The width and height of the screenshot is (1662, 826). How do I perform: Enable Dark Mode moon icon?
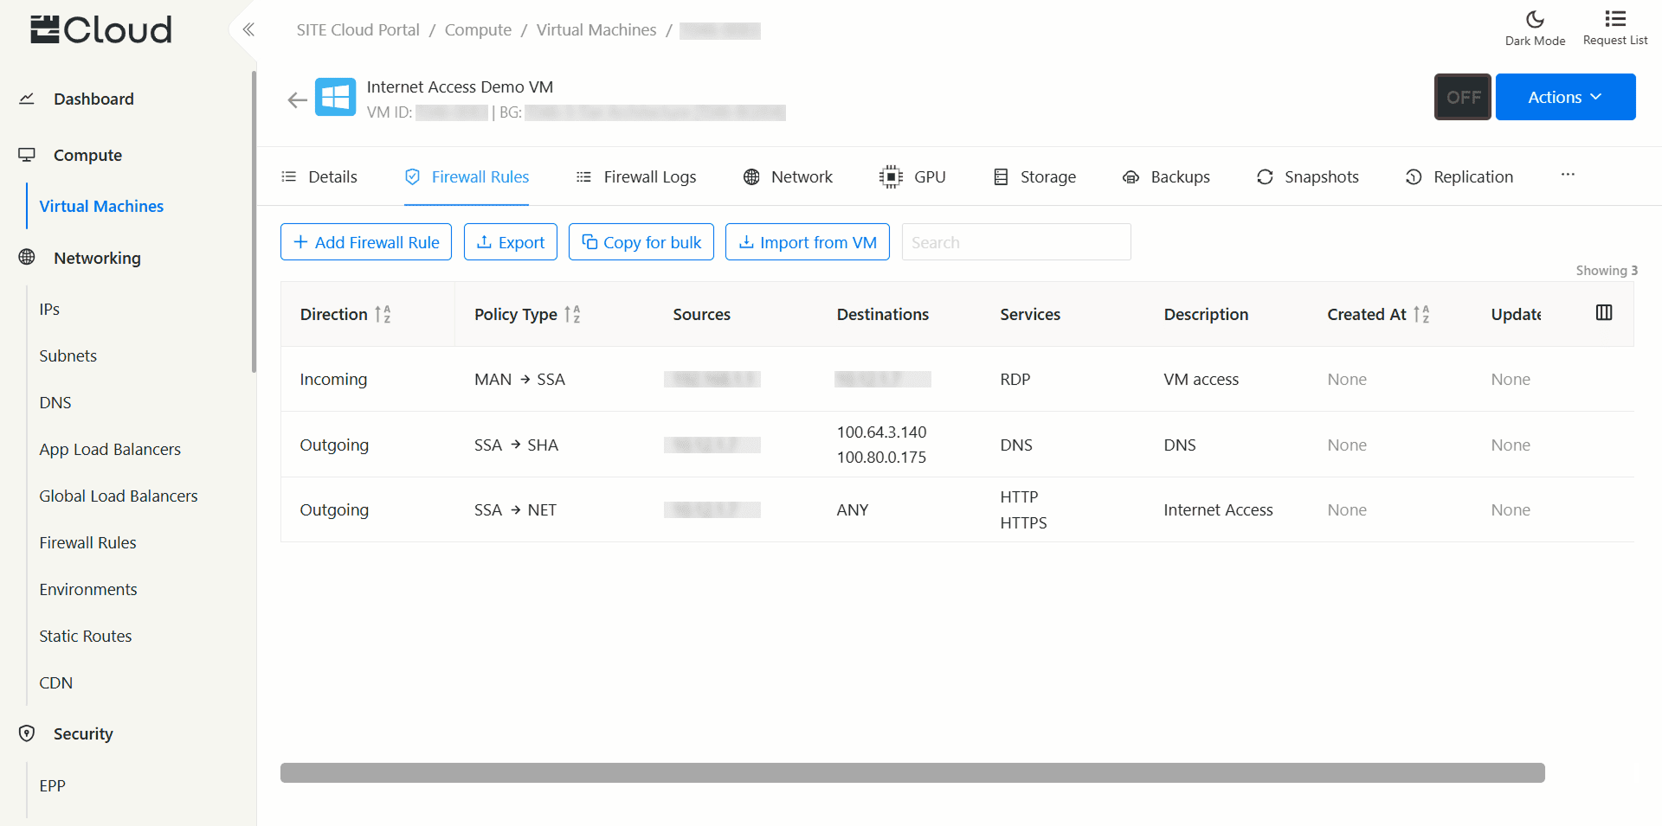coord(1535,20)
